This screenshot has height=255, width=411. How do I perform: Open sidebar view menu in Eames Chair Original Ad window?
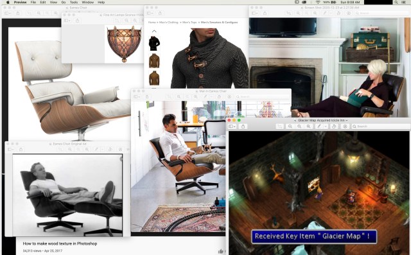pos(11,150)
